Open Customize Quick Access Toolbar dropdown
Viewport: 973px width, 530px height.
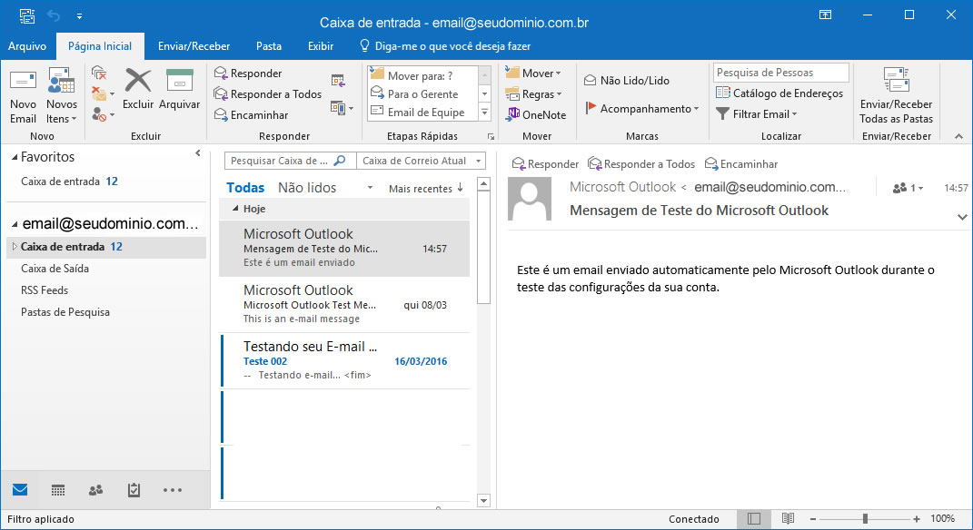point(79,15)
